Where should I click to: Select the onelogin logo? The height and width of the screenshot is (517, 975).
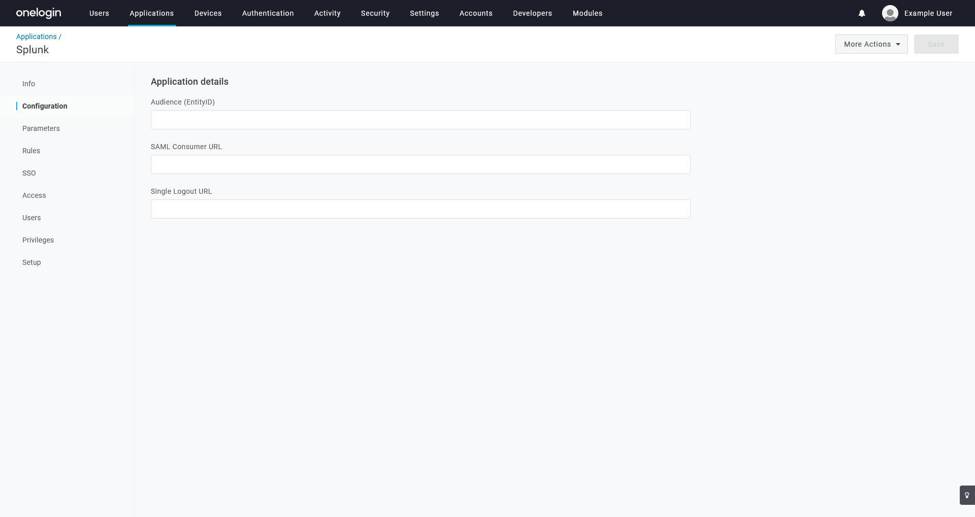[x=38, y=13]
